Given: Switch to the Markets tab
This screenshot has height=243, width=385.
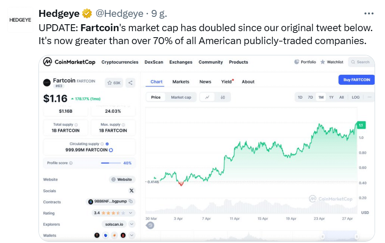Looking at the screenshot, I should [x=181, y=82].
